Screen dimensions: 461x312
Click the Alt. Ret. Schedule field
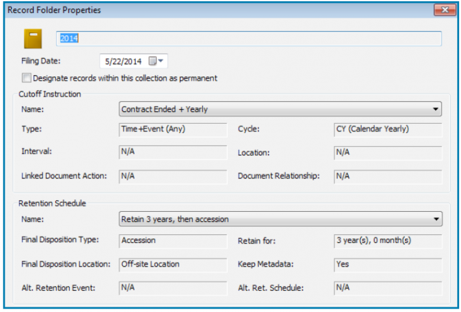tap(387, 288)
